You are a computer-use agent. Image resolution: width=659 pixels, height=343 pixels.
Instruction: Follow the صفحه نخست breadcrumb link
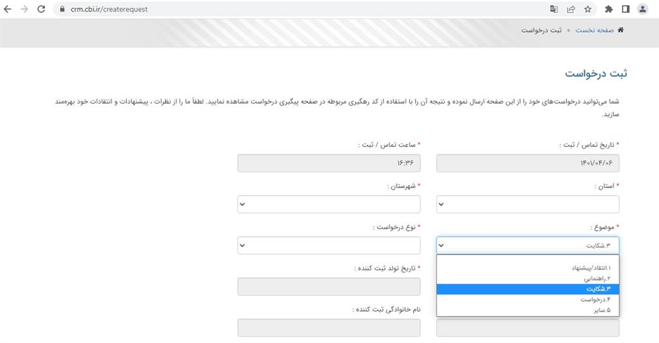[x=594, y=30]
